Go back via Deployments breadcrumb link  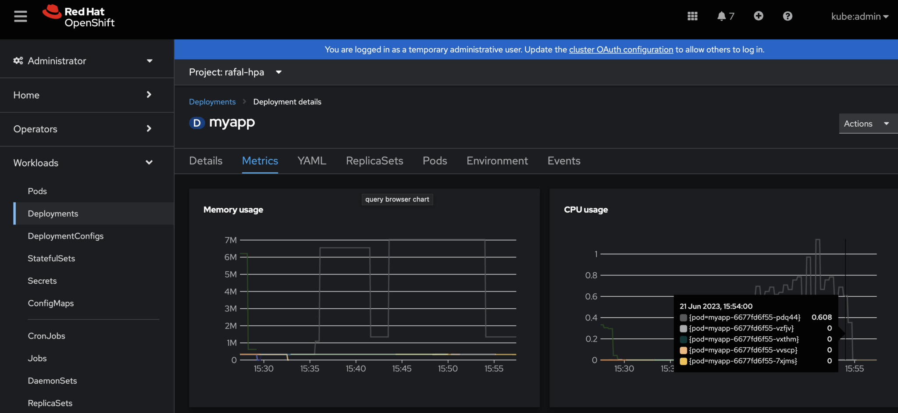click(x=212, y=102)
